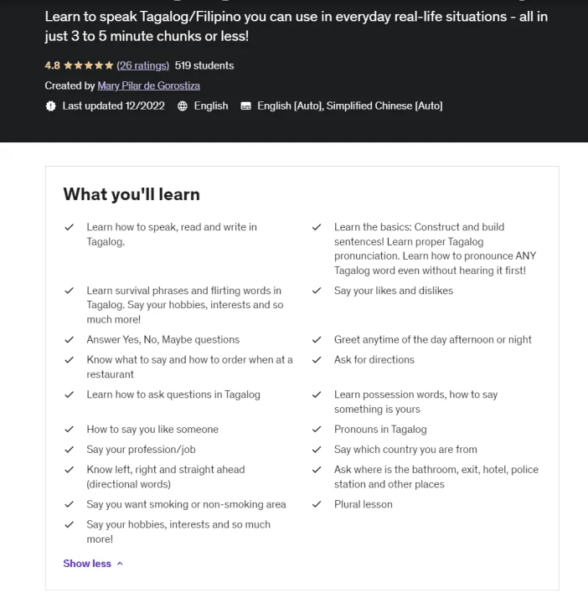This screenshot has width=588, height=603.
Task: Click the 'What you'll learn' heading
Action: click(x=132, y=194)
